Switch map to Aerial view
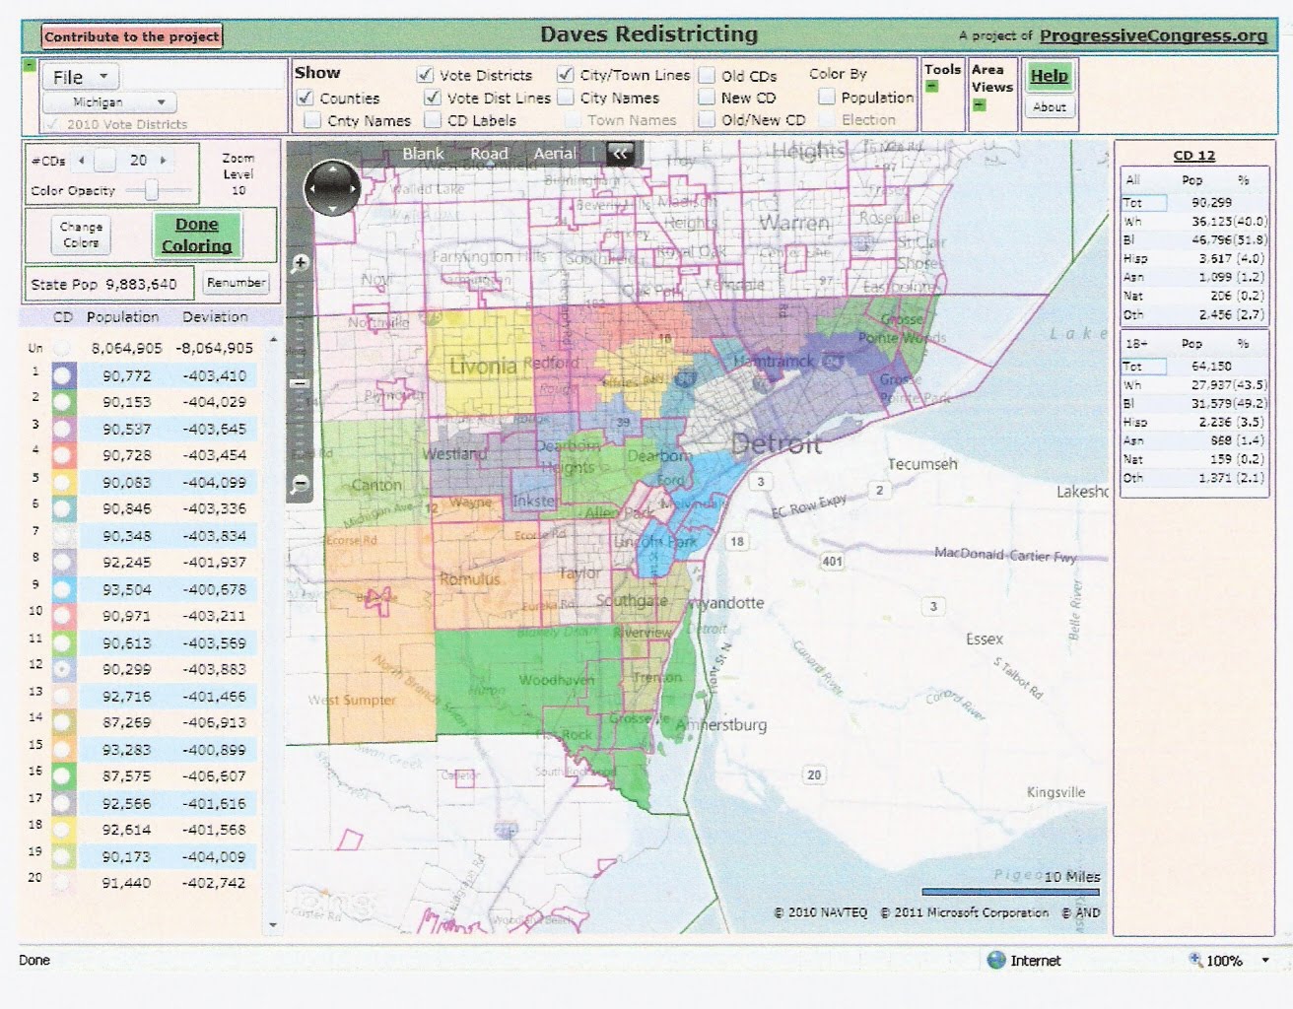The image size is (1293, 1009). [x=555, y=154]
